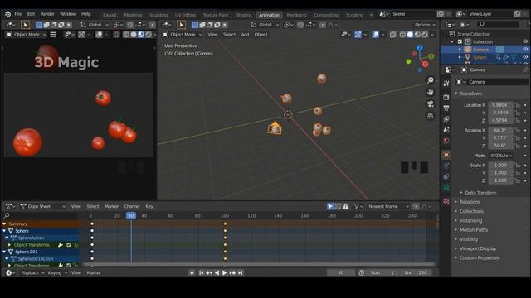This screenshot has height=298, width=531.
Task: Click the dope sheet search magnifier
Action: [x=7, y=215]
